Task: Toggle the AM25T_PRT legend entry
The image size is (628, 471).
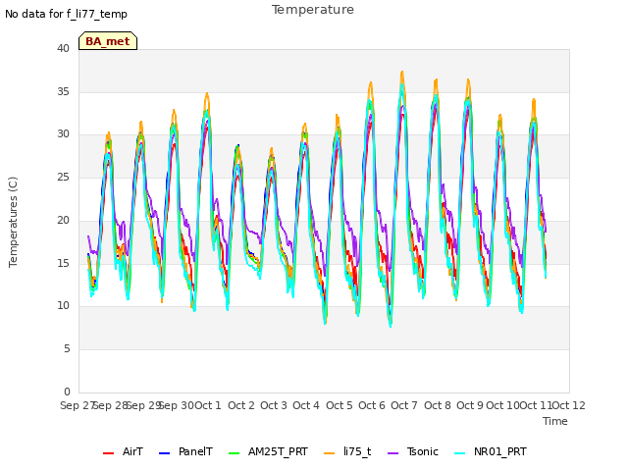Action: (x=268, y=451)
